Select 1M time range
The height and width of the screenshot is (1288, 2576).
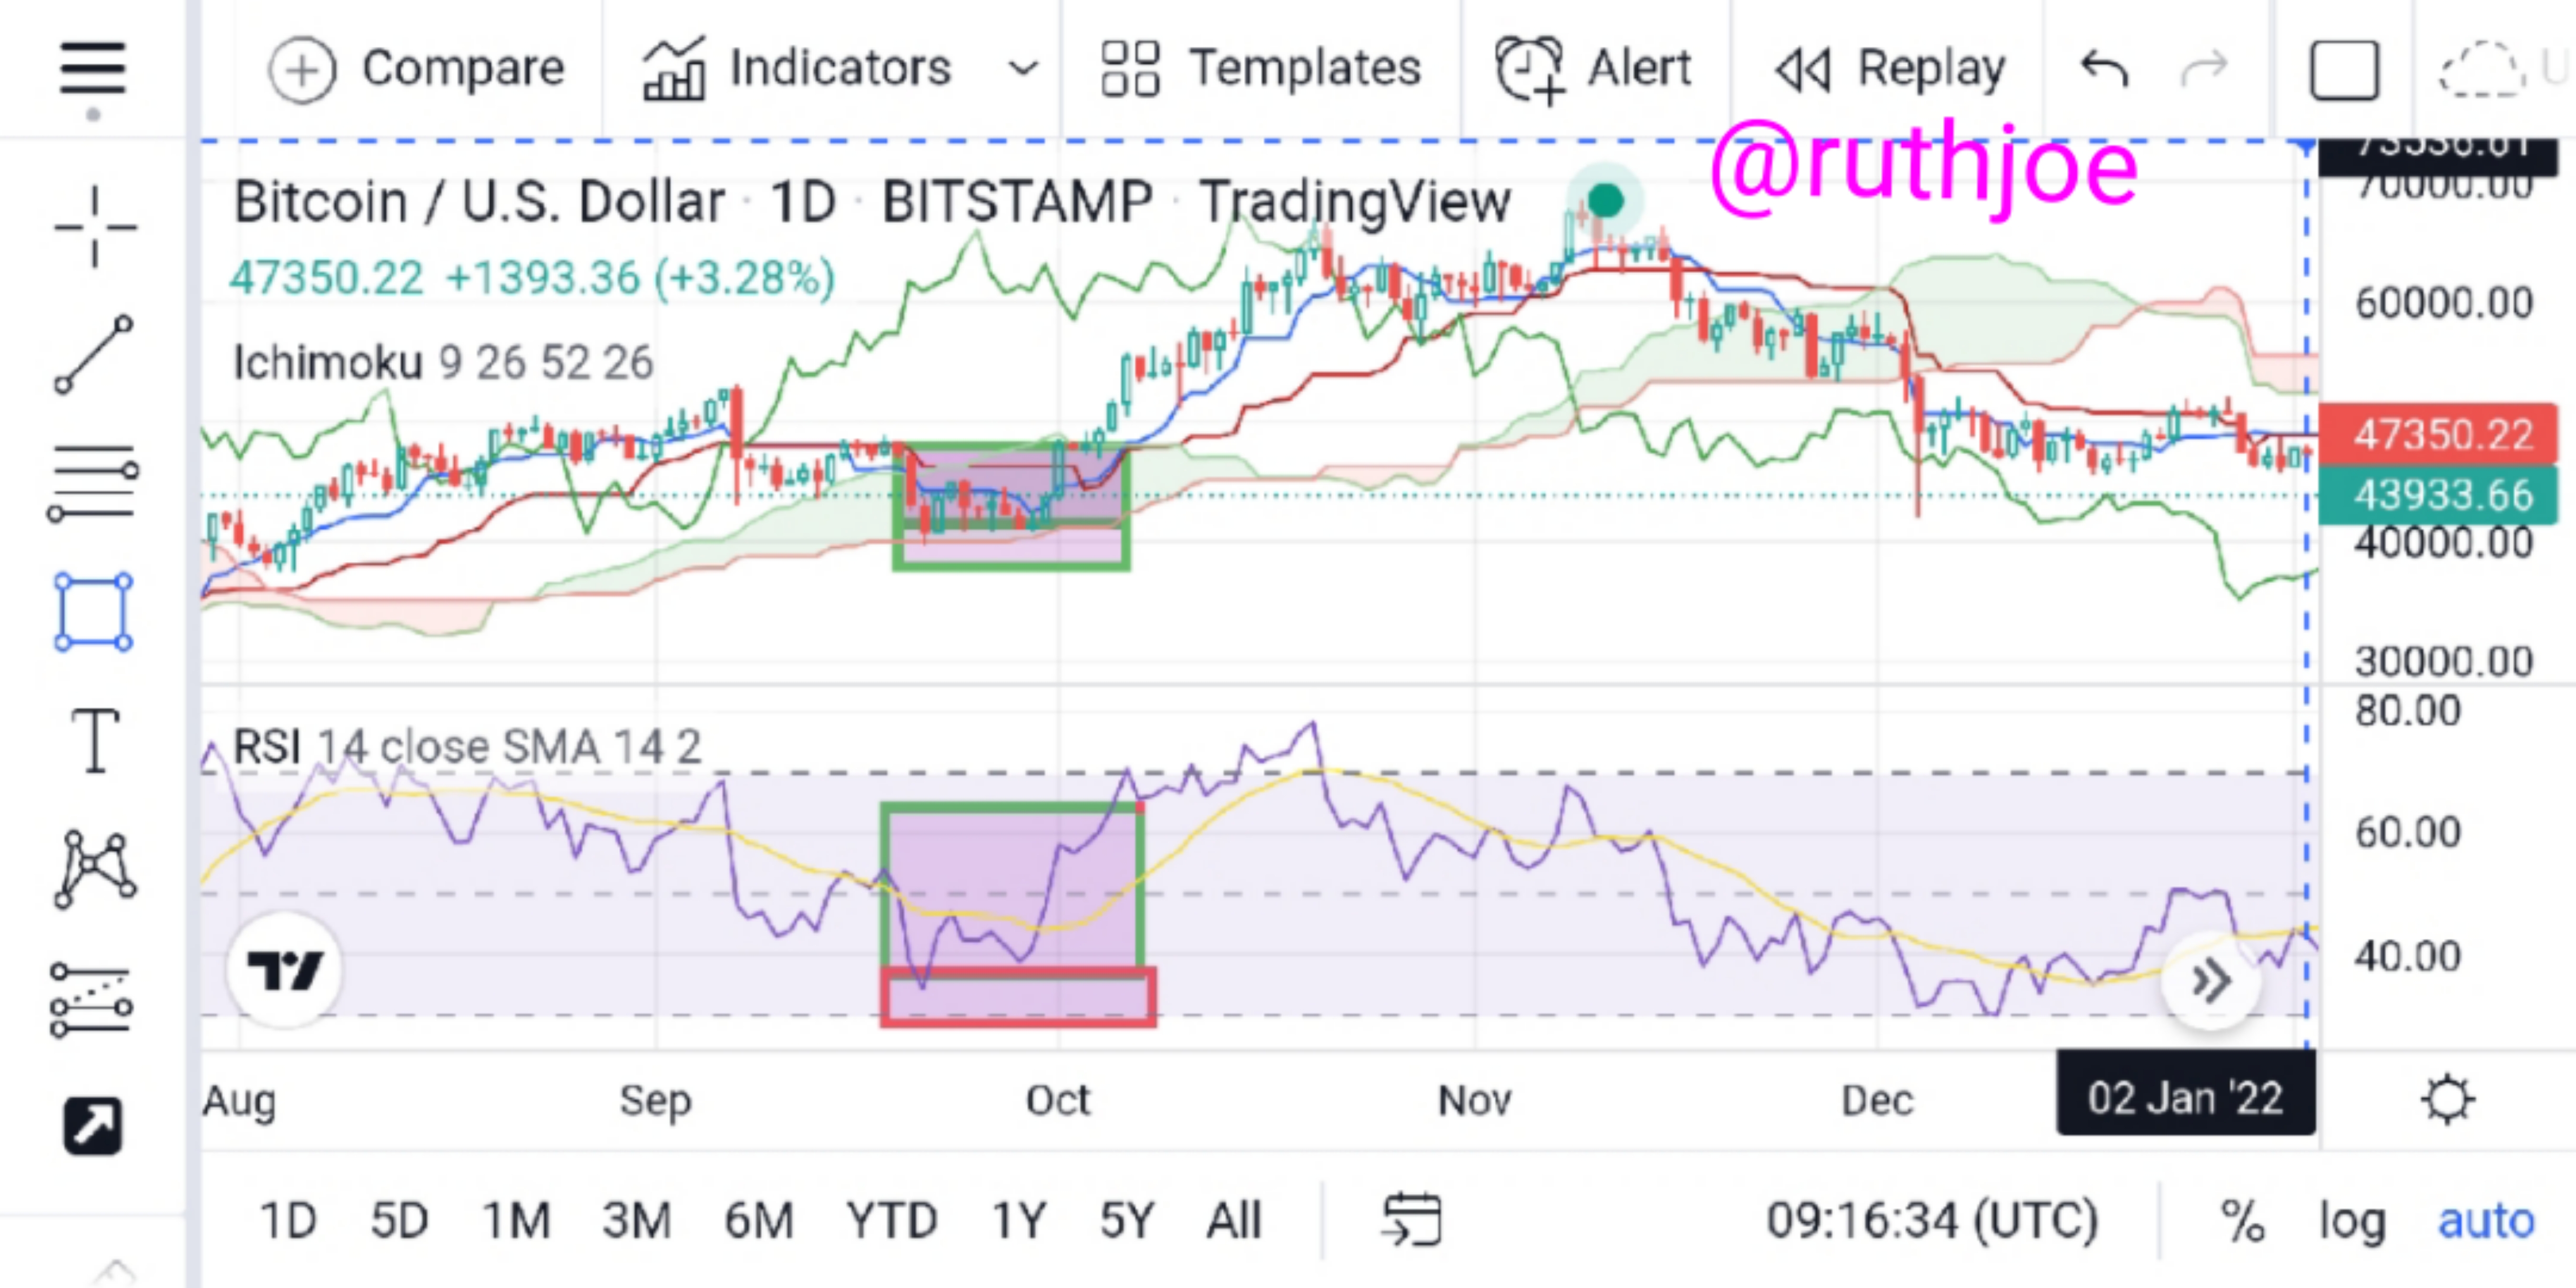click(x=516, y=1221)
